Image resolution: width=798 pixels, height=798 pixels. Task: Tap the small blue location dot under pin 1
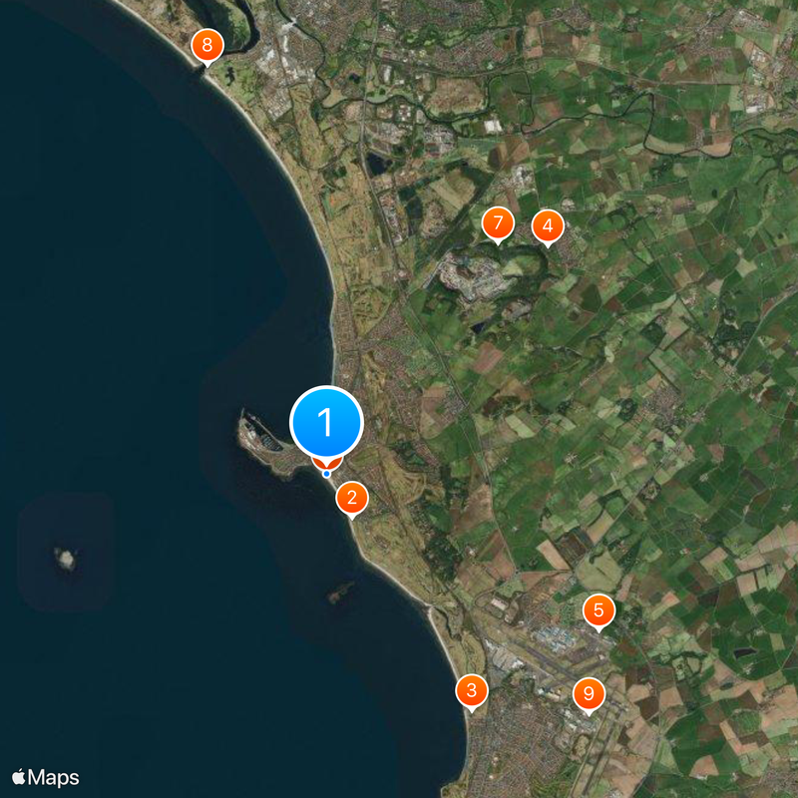click(326, 474)
